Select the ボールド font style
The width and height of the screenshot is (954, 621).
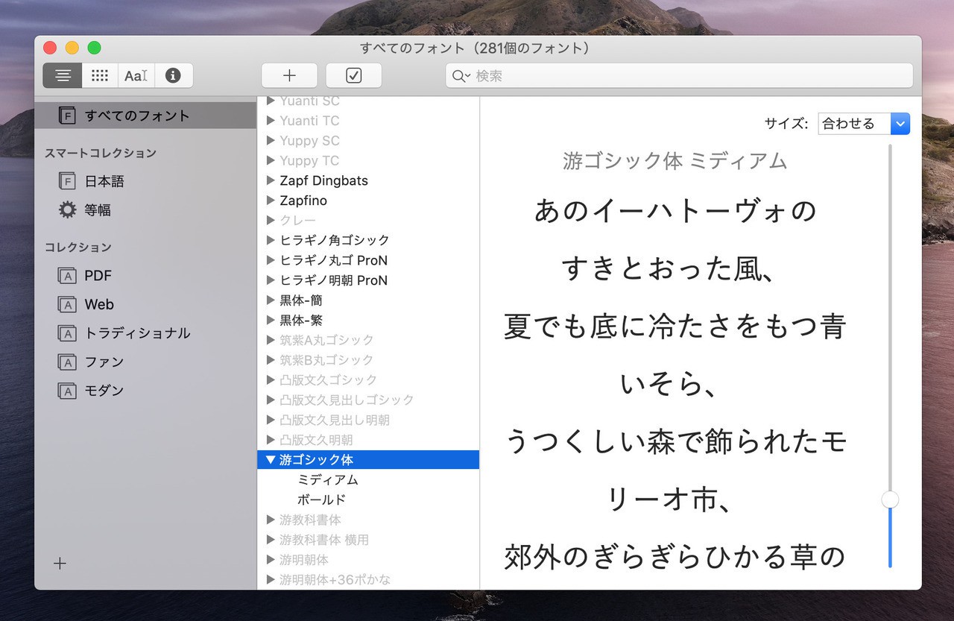(321, 499)
